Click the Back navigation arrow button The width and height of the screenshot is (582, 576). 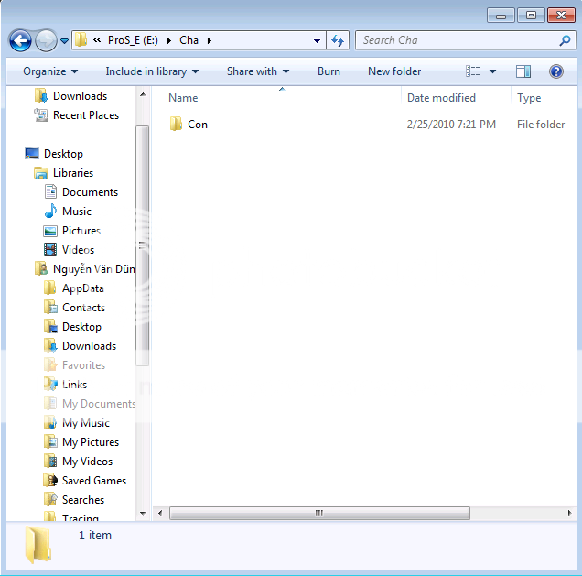pos(20,40)
